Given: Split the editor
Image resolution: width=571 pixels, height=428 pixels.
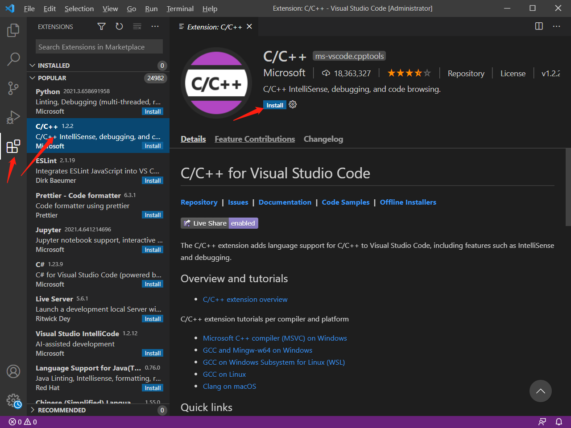Looking at the screenshot, I should point(539,26).
